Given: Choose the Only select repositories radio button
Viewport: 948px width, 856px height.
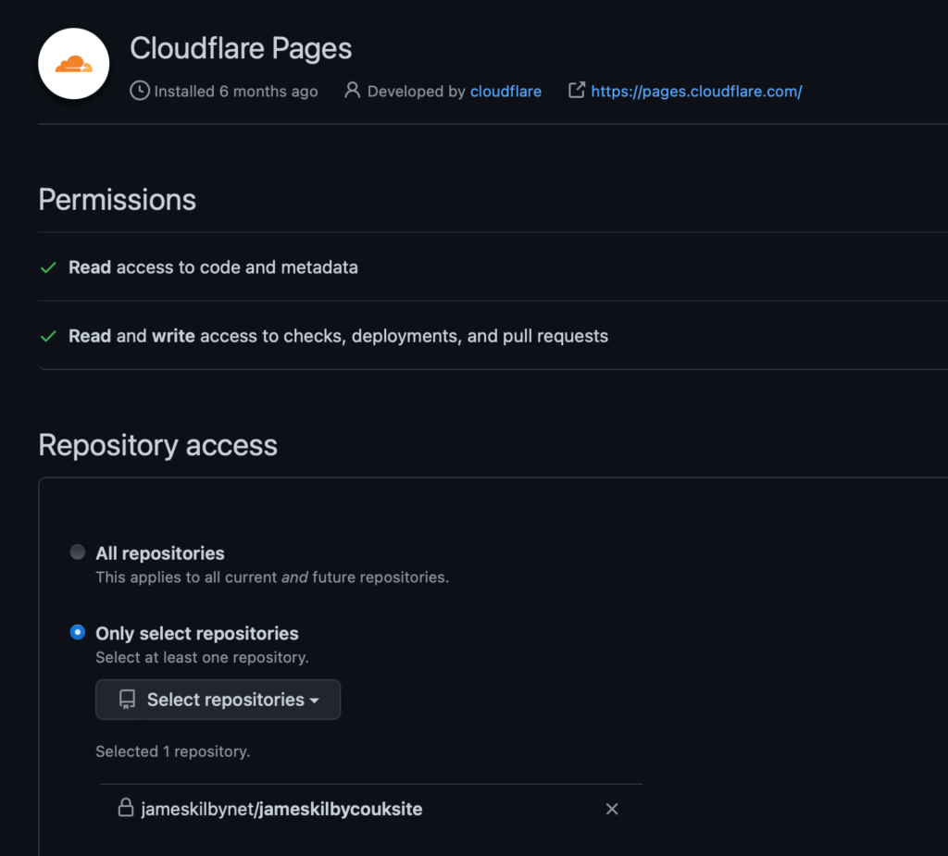Looking at the screenshot, I should pyautogui.click(x=78, y=633).
